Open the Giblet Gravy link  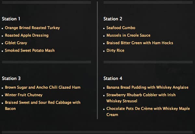[16, 43]
